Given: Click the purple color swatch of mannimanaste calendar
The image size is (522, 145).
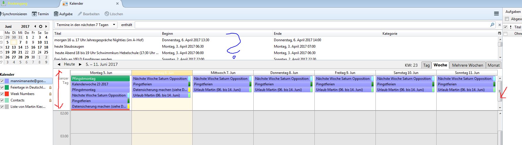Looking at the screenshot, I should (7, 81).
